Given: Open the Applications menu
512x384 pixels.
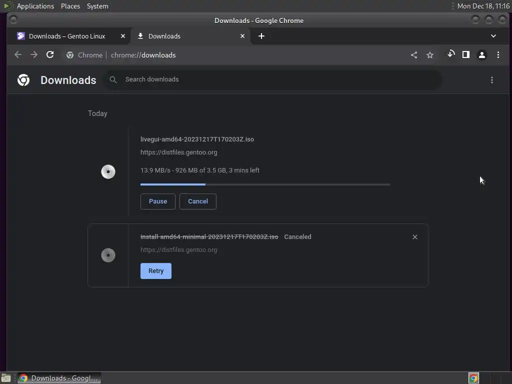Looking at the screenshot, I should pos(35,6).
